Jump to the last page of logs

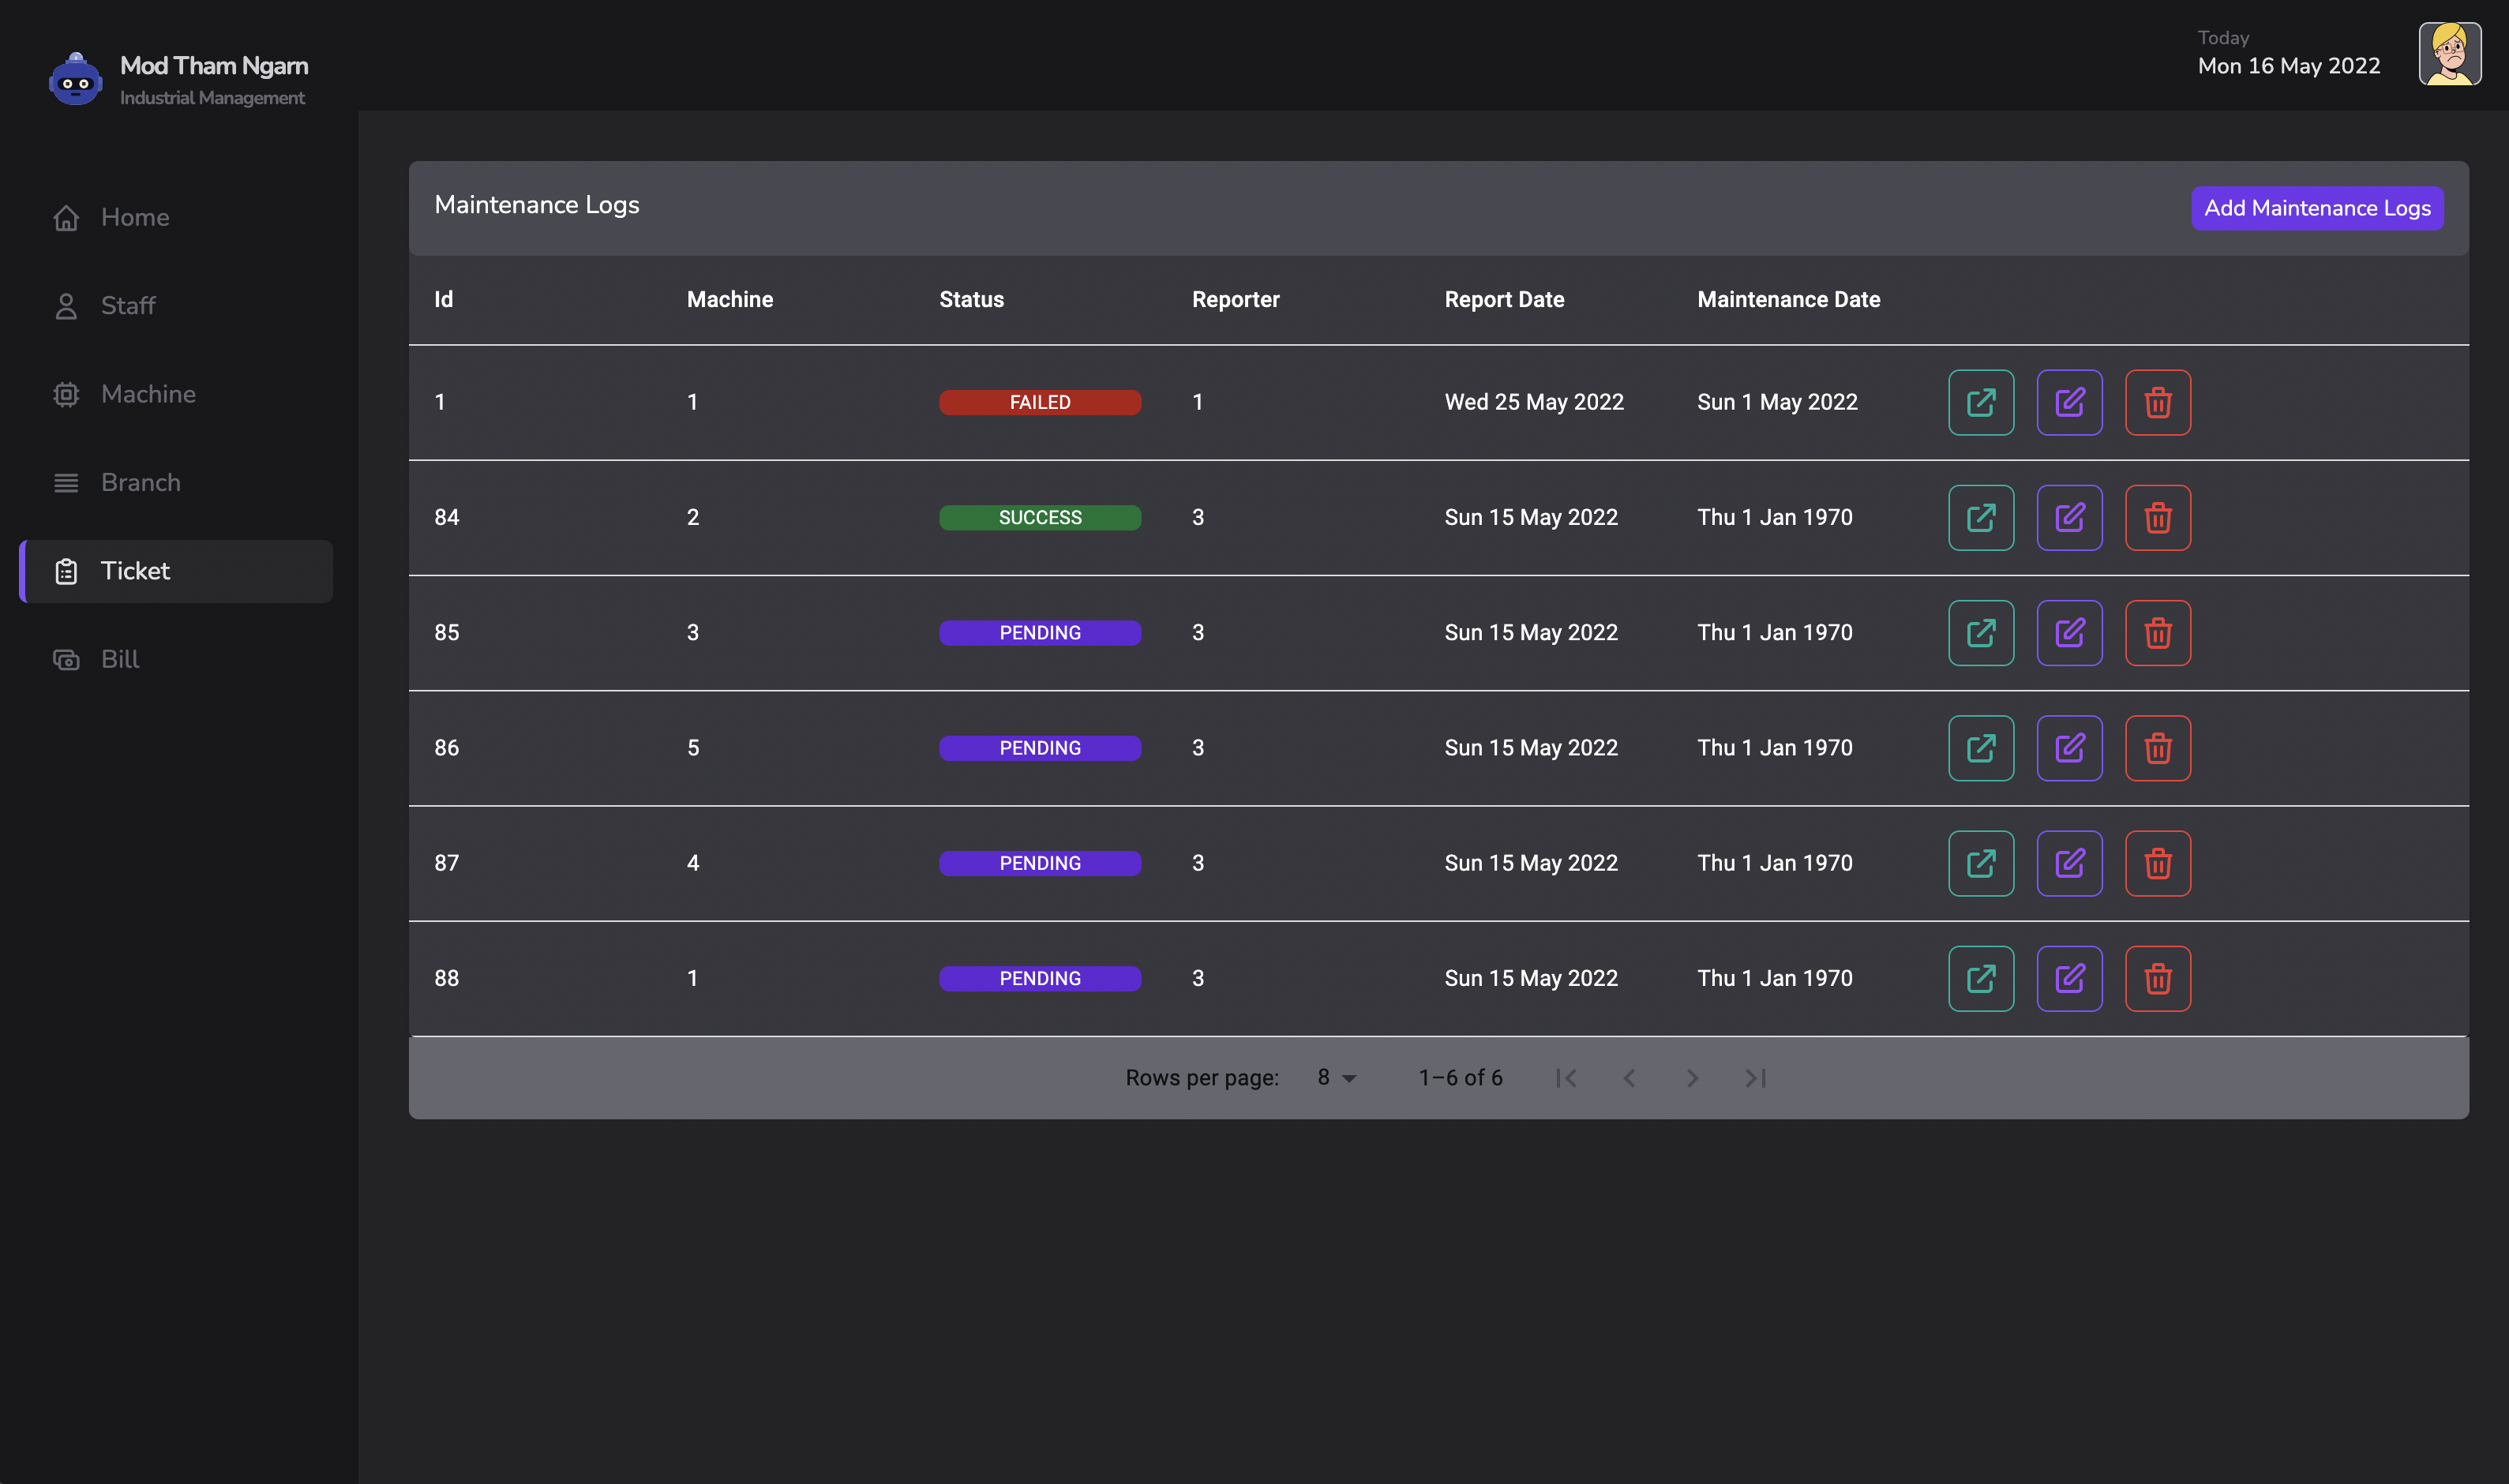click(x=1755, y=1078)
